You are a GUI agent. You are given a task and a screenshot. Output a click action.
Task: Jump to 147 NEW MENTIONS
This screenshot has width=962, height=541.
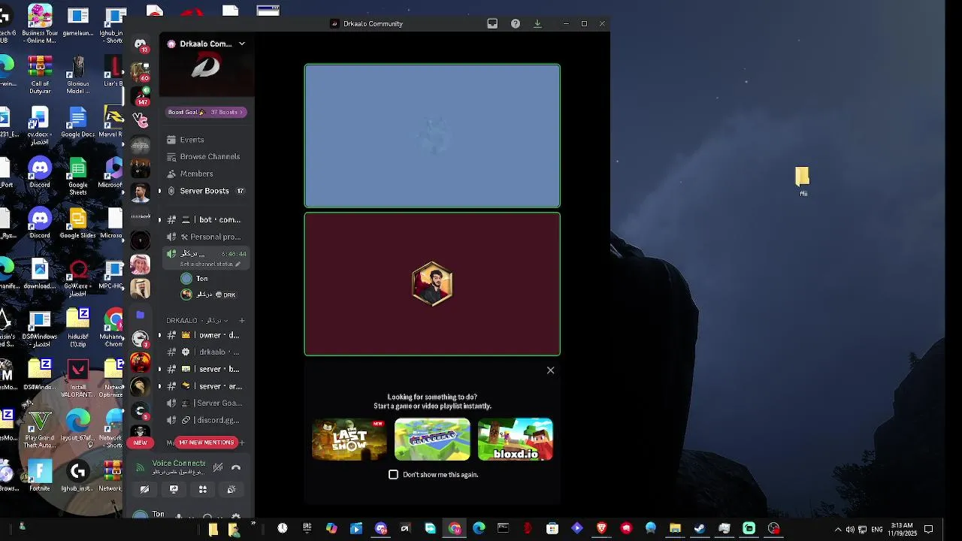pyautogui.click(x=207, y=443)
